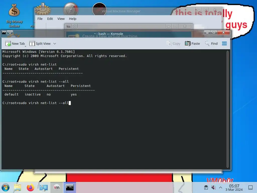Switch to Virtual Machine Manager in the taskbar

(x=56, y=187)
